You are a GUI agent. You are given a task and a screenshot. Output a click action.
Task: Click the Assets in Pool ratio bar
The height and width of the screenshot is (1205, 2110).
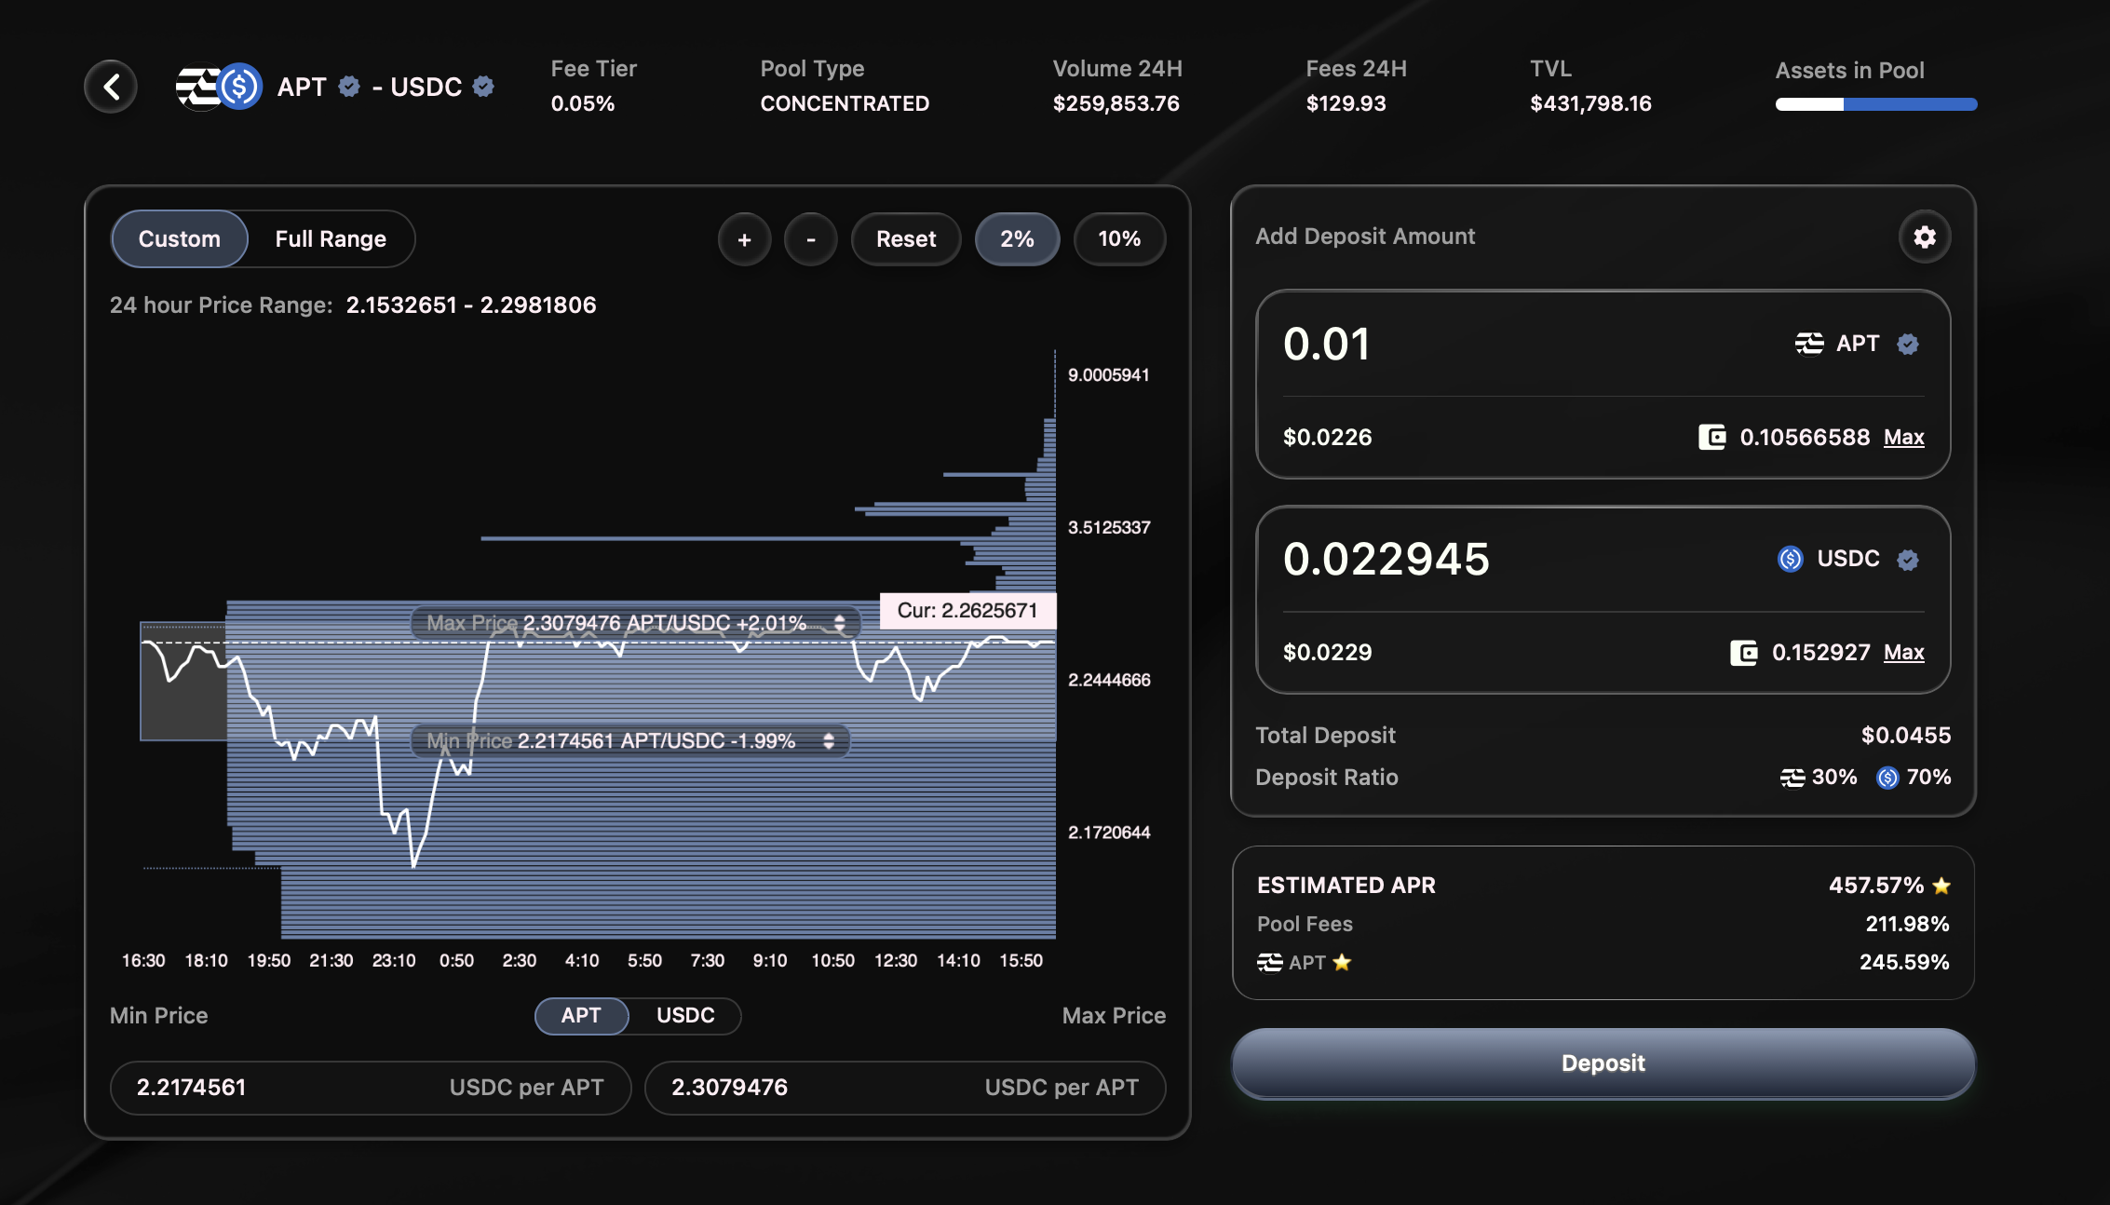click(1875, 104)
